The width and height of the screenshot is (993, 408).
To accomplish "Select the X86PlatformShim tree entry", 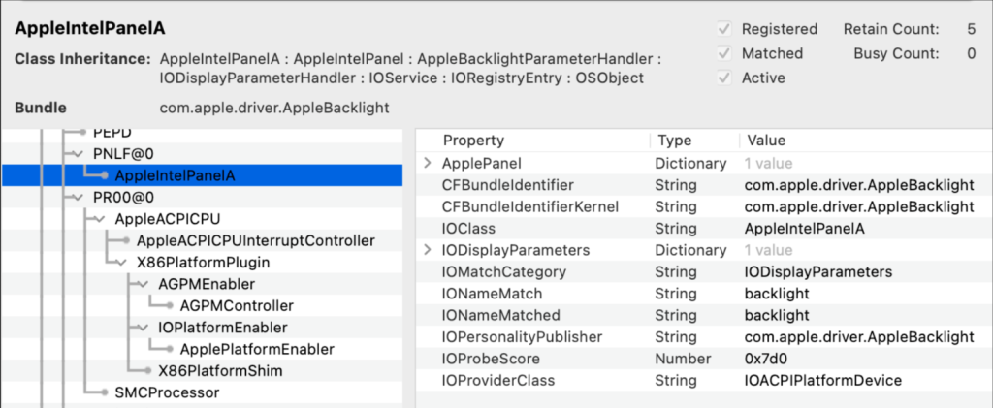I will 219,370.
